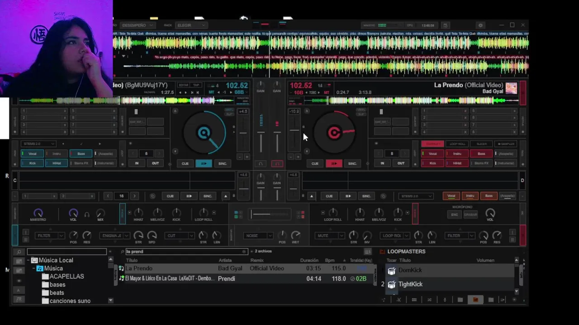Screen dimensions: 579x325
Task: Trigger DomKick sample
Action: click(392, 270)
